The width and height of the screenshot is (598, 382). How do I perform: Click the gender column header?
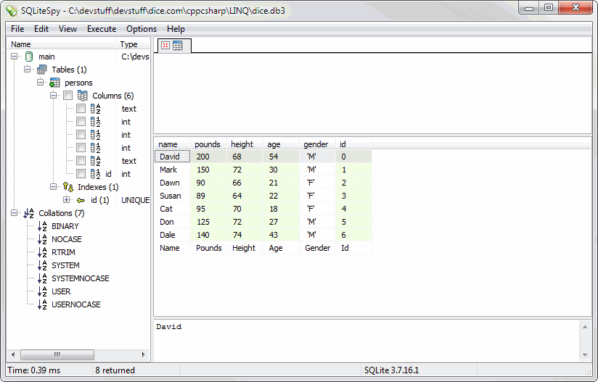[x=316, y=144]
